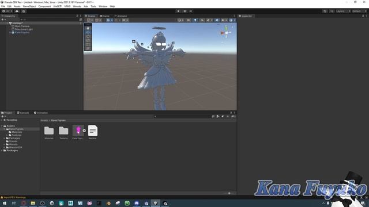The height and width of the screenshot is (207, 369).
Task: Open the Textures folder thumbnail
Action: pyautogui.click(x=63, y=131)
